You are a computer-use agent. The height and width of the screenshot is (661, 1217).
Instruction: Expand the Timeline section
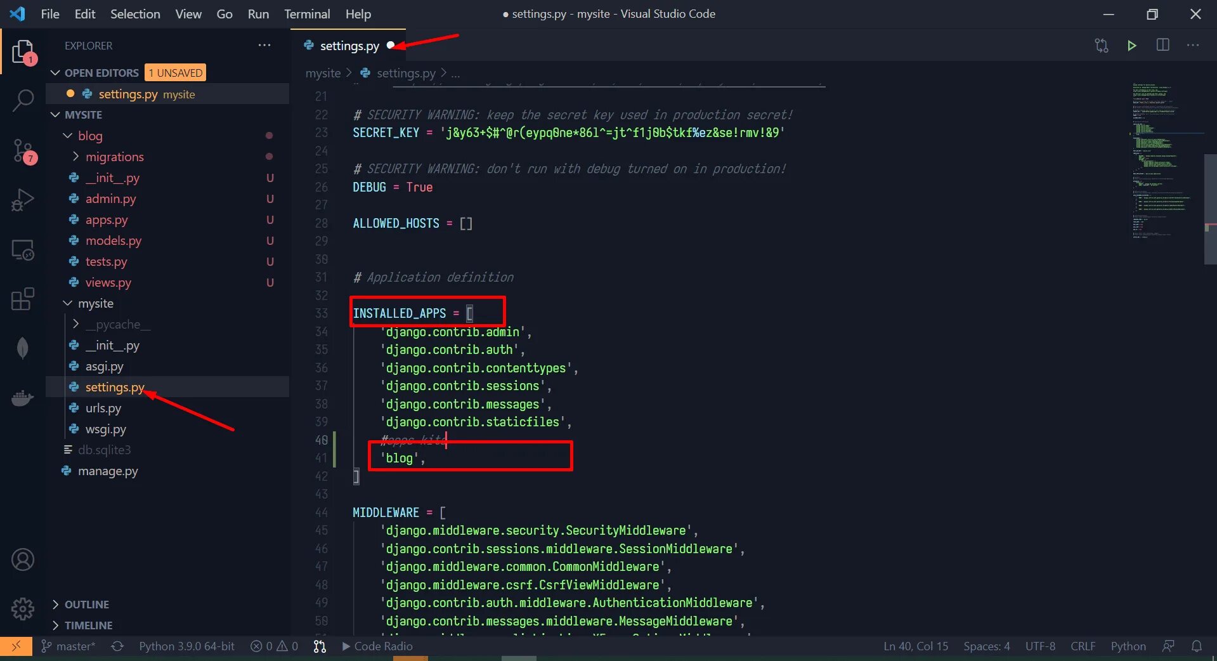(x=55, y=625)
